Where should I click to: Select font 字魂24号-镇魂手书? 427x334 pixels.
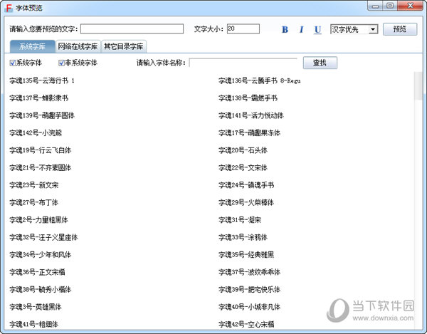click(x=246, y=185)
